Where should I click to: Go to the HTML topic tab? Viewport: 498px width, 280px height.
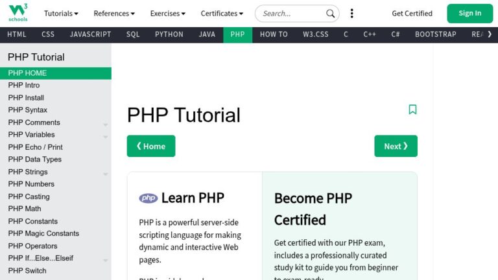click(x=17, y=34)
